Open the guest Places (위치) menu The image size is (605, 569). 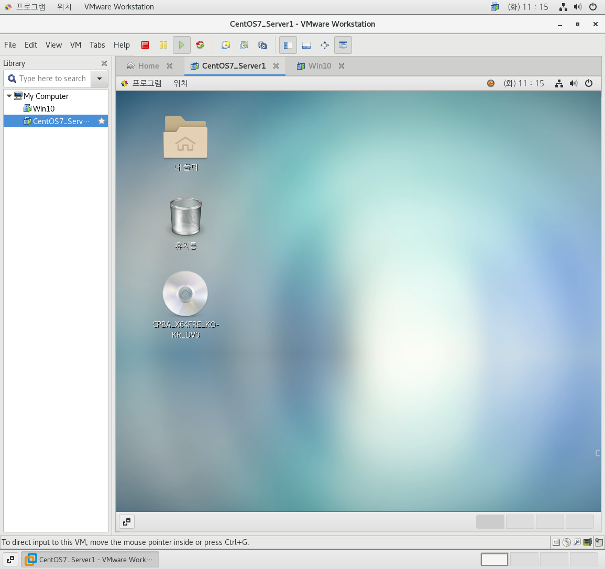click(181, 83)
